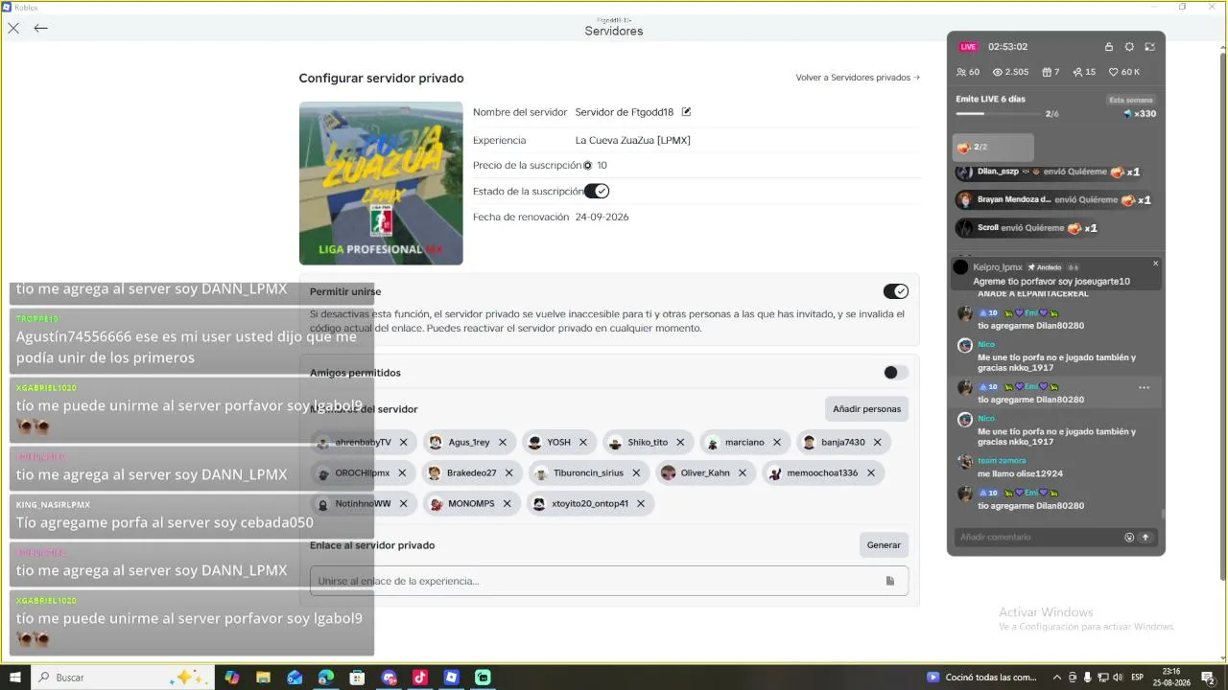Click the gift icon showing 7

1047,72
